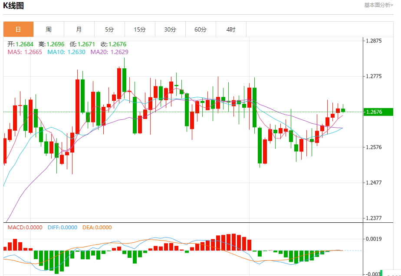Click the MA5 indicator label
The image size is (401, 276).
pyautogui.click(x=25, y=52)
